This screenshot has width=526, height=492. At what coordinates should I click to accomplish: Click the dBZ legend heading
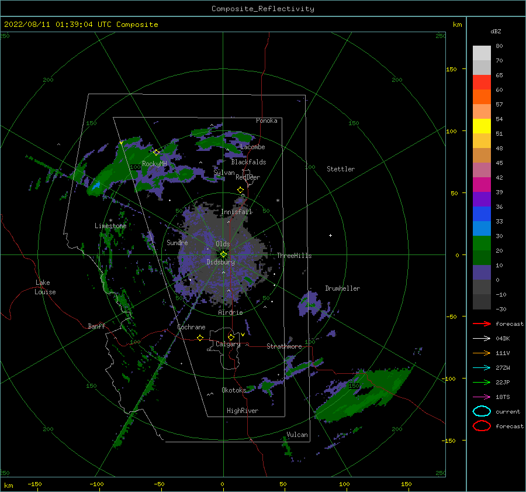click(496, 31)
